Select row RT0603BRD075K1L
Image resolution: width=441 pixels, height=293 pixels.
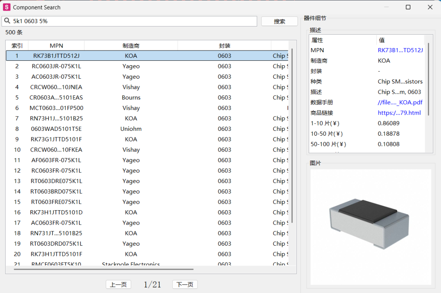(x=147, y=192)
